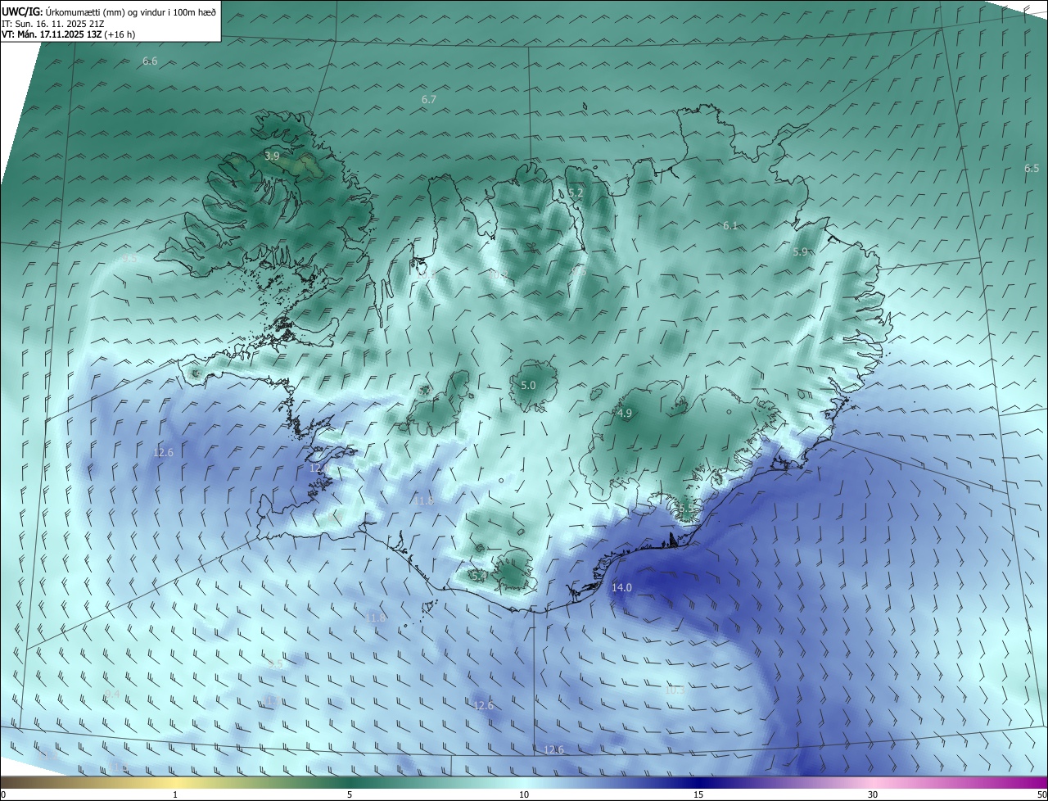Click the 6.5 value label at map edge
The height and width of the screenshot is (801, 1048).
[x=1032, y=168]
